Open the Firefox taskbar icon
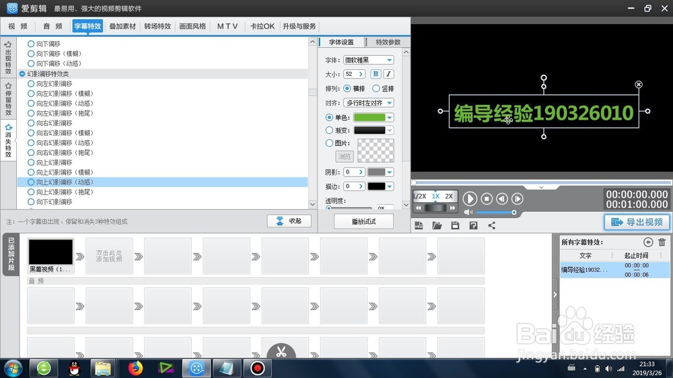673x378 pixels. (x=135, y=368)
